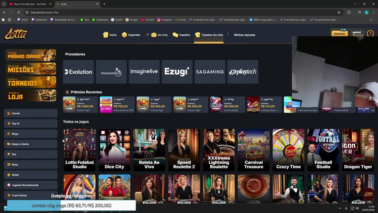Click the Lottu logo
The image size is (378, 213).
[16, 34]
